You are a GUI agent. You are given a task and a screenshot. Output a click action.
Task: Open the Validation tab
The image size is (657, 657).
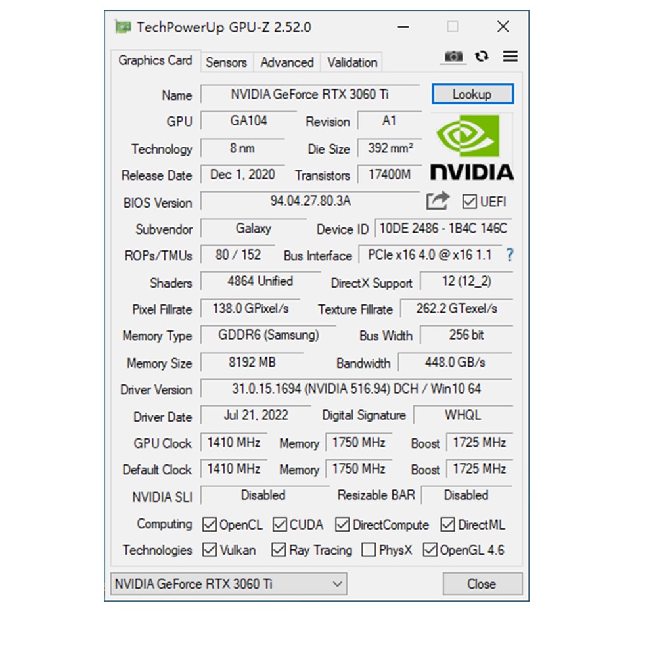352,62
